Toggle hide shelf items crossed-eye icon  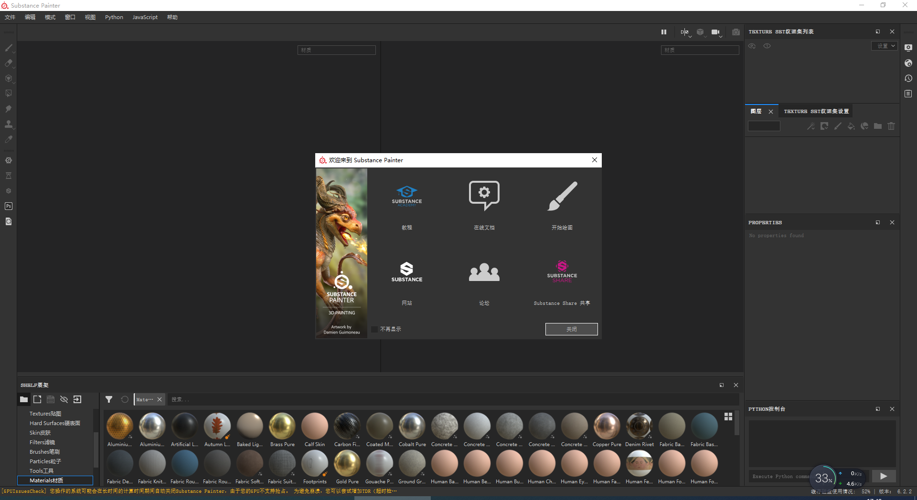(64, 399)
